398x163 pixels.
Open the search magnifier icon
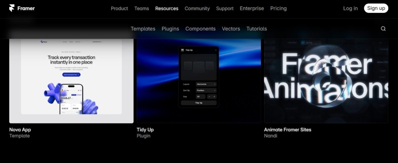click(x=383, y=29)
